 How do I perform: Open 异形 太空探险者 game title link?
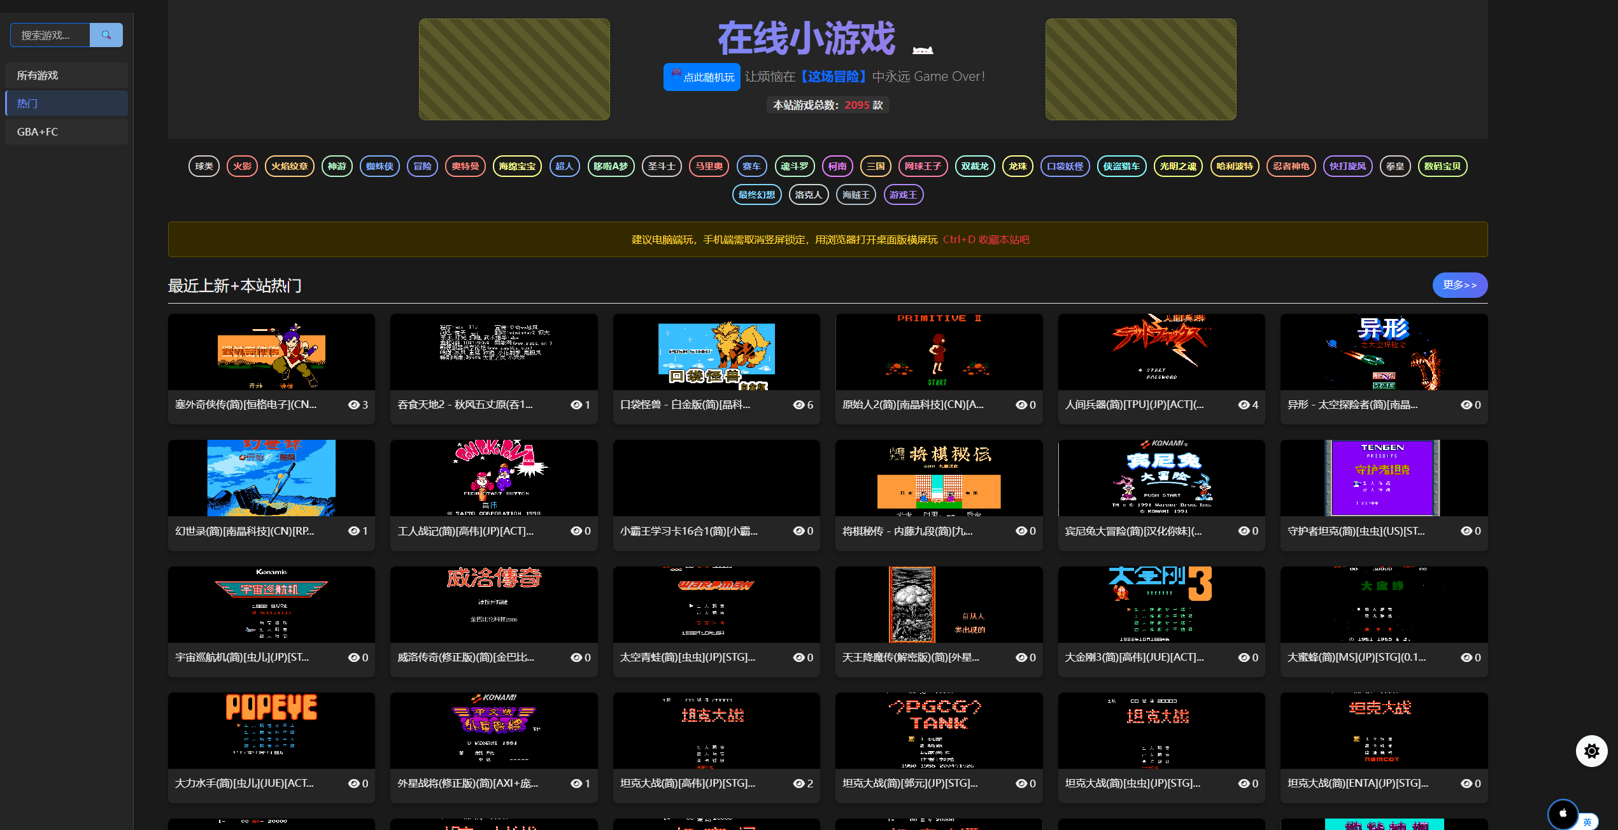(x=1352, y=405)
